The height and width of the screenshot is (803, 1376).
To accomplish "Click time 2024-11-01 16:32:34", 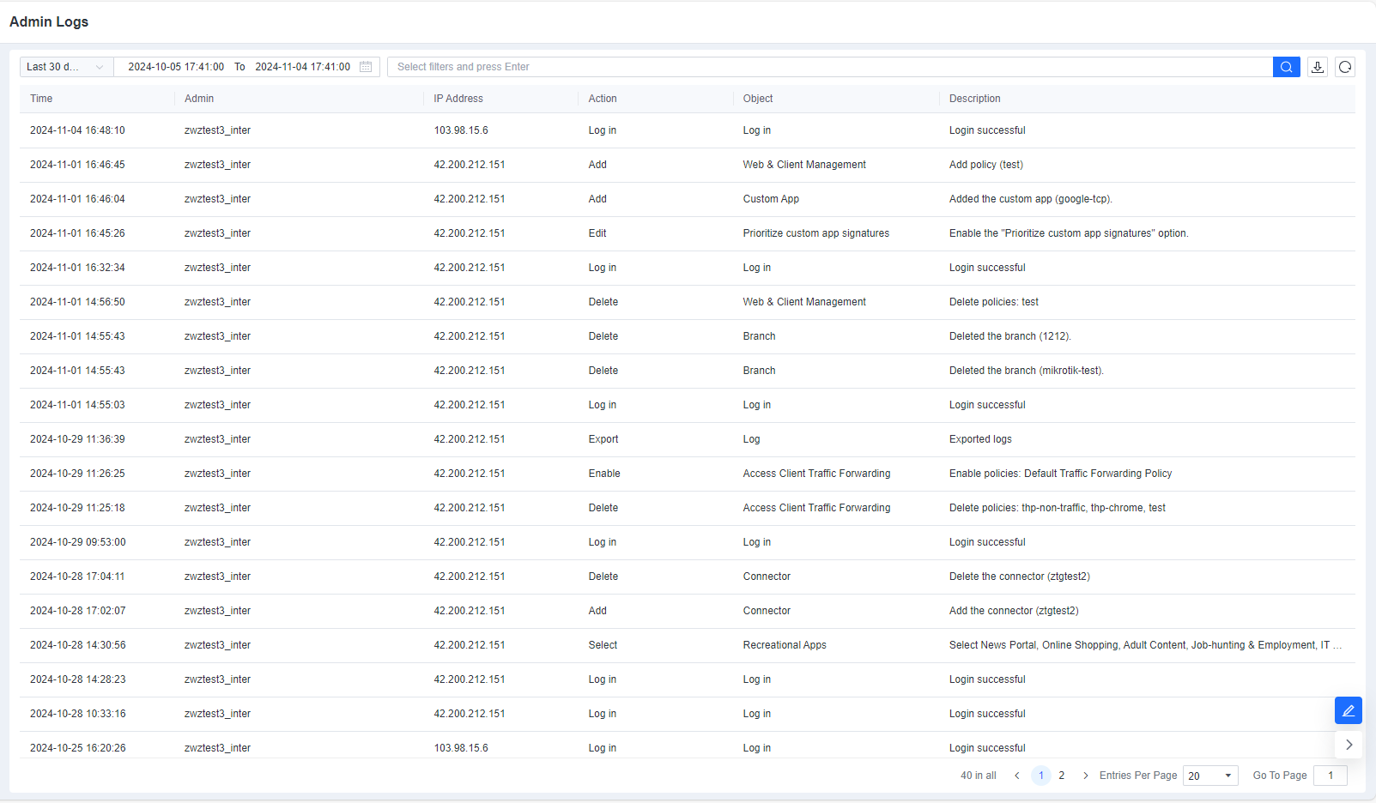I will pyautogui.click(x=77, y=268).
